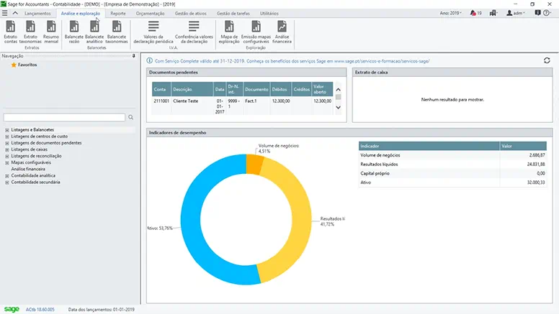Select Favoritos in the navigation panel
Screen dimensions: 559x314
[27, 65]
